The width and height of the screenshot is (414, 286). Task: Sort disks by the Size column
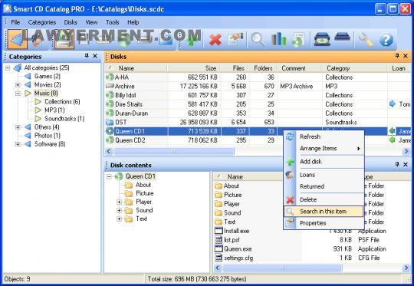194,68
